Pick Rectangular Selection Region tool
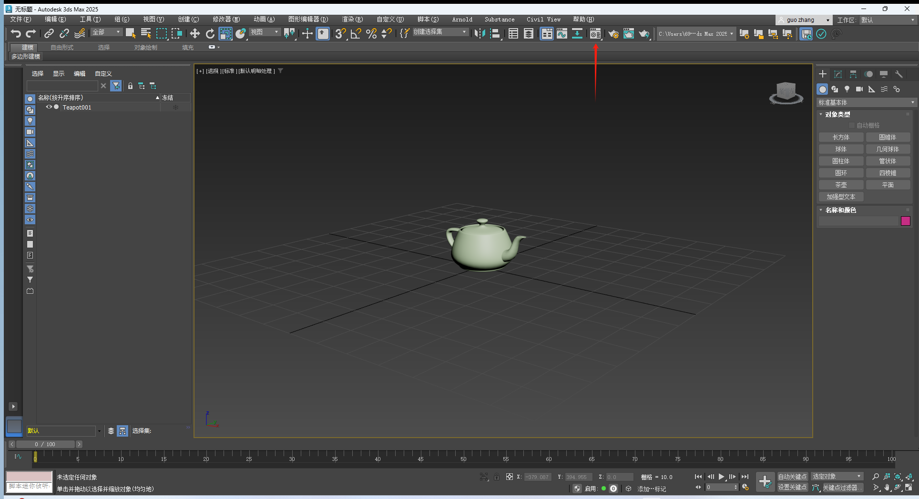Screen dimensions: 919x499 coord(162,33)
